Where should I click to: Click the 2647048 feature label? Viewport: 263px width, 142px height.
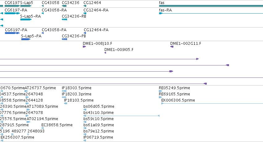(34, 94)
